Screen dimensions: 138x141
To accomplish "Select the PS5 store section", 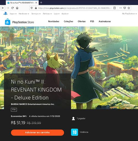I will [x=92, y=21].
